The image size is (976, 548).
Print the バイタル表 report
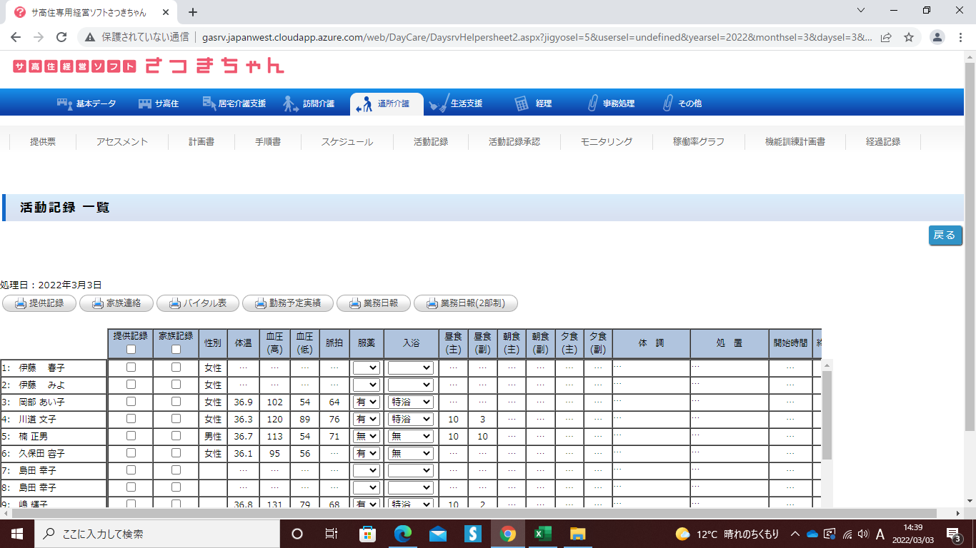197,303
